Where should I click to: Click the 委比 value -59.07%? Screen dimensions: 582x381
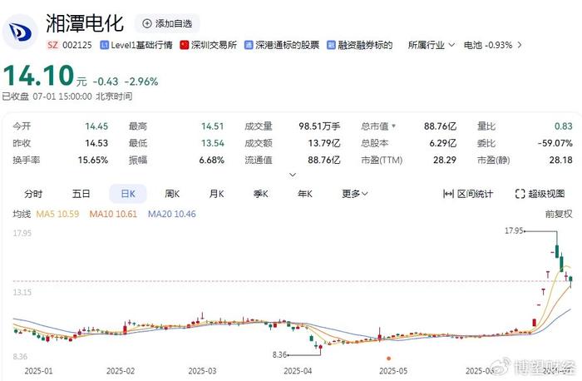555,143
